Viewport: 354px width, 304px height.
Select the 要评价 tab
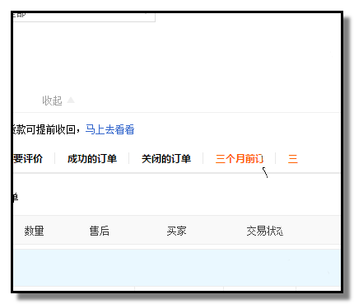coord(28,159)
